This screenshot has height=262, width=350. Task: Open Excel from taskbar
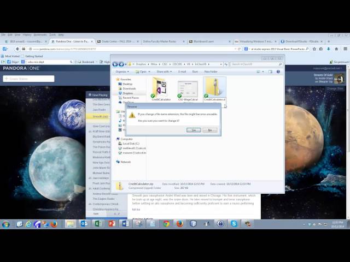coord(98,224)
